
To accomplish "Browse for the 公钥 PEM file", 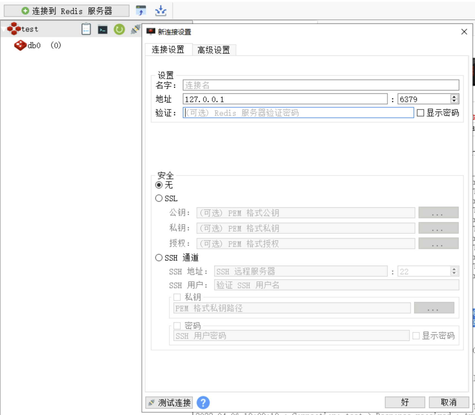I will (x=439, y=213).
